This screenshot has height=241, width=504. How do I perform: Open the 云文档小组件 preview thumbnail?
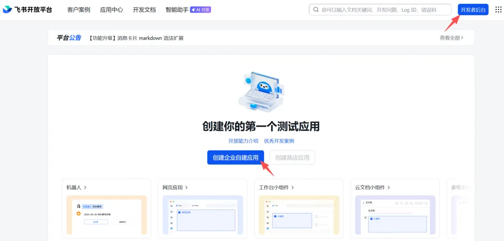[395, 215]
